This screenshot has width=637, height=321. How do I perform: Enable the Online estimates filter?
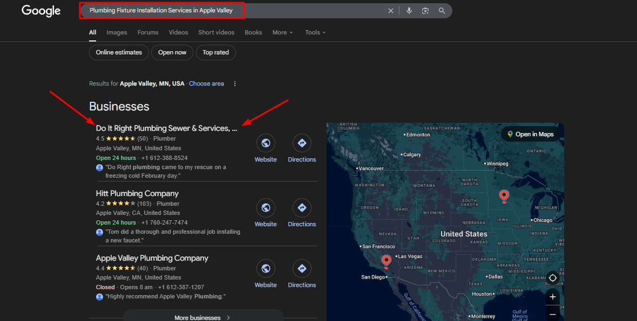(119, 52)
